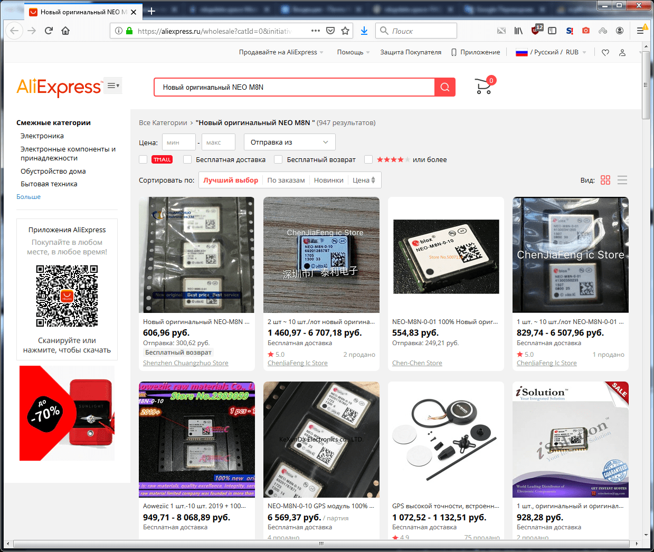Screen dimensions: 654x552
Task: Open the Отправка из dropdown
Action: [289, 142]
